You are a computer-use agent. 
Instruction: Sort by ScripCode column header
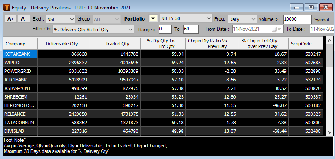306,44
